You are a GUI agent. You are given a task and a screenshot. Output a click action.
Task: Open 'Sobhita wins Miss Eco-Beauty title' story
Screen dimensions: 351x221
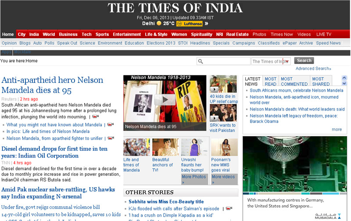pos(166,202)
